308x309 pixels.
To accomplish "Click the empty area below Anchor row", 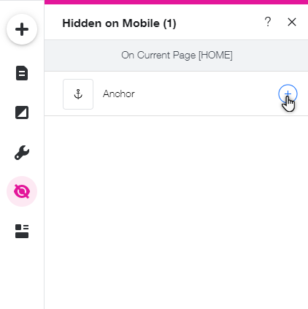I will point(176,212).
